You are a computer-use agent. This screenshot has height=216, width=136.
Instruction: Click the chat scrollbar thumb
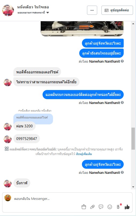133,138
